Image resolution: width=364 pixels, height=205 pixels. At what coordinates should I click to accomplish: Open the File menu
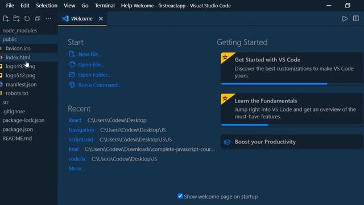[10, 6]
